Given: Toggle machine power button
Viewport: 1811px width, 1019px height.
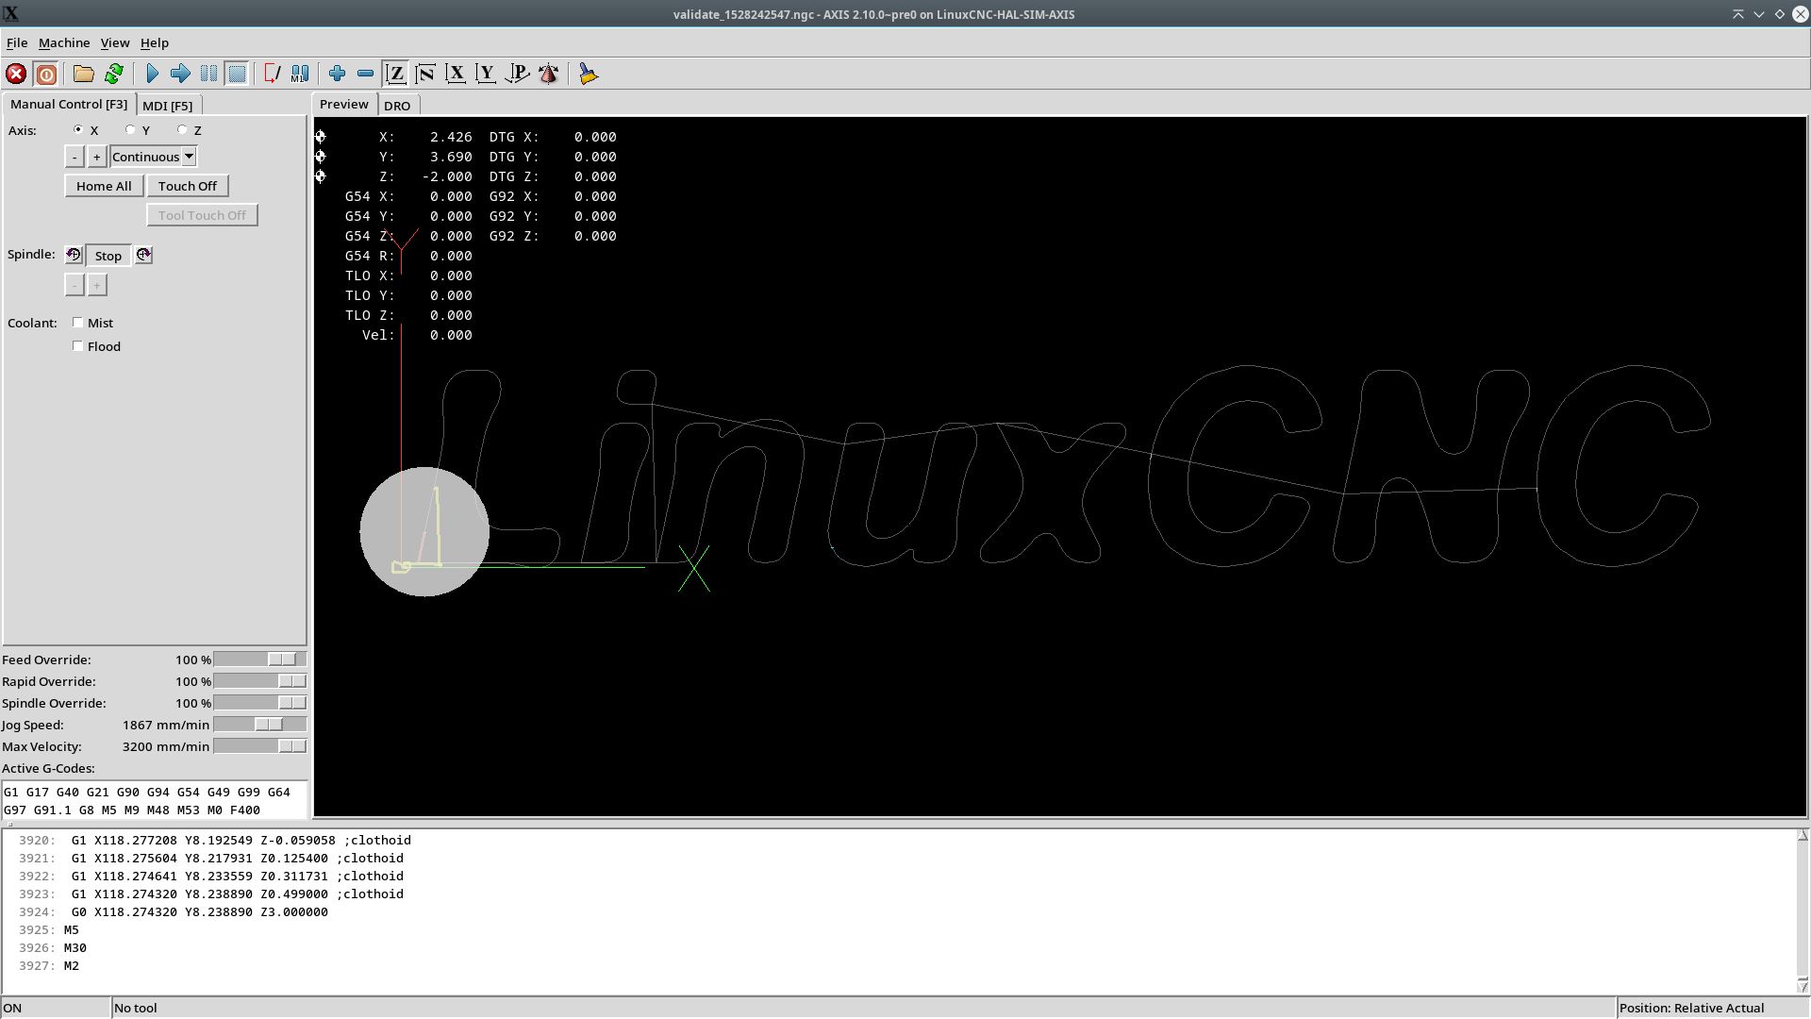Looking at the screenshot, I should point(45,74).
